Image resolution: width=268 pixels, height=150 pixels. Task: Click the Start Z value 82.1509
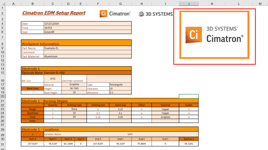[68, 144]
